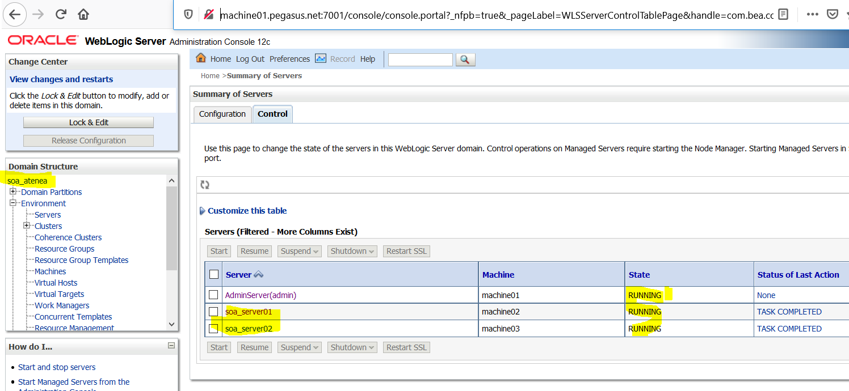Select Machines in Domain Structure tree
Screen dimensions: 849x391
click(x=50, y=271)
